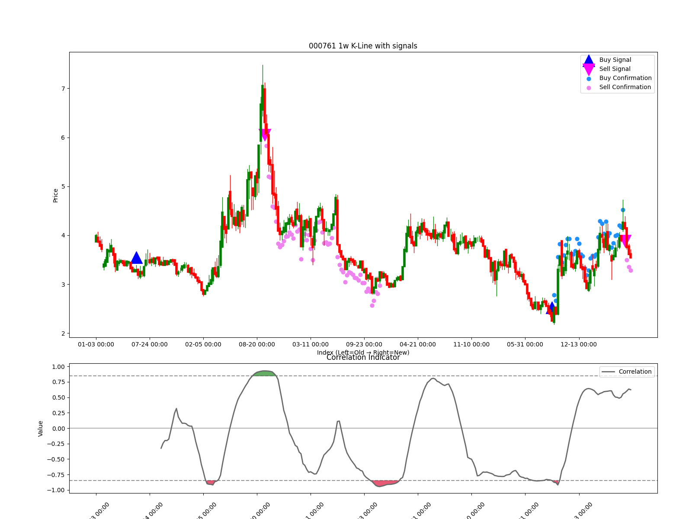Image resolution: width=692 pixels, height=519 pixels.
Task: Click the 'Buy Signal' legend label
Action: pos(615,60)
